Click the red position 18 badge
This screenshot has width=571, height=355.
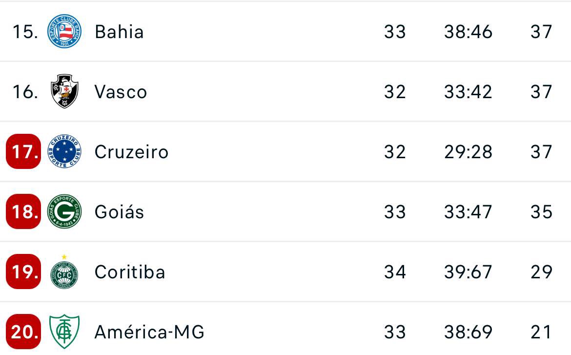23,211
